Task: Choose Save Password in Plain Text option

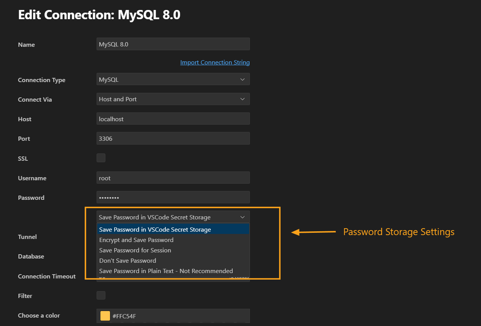Action: tap(166, 271)
